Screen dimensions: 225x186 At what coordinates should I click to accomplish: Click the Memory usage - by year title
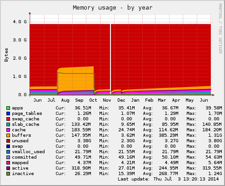[x=113, y=8]
